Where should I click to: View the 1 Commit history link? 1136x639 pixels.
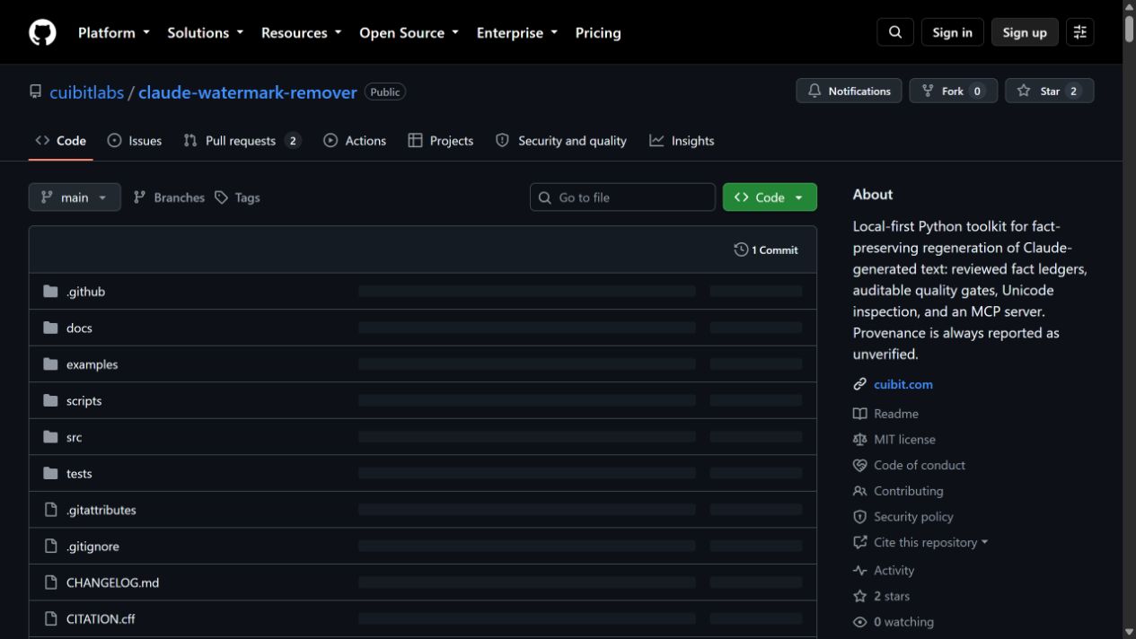tap(766, 249)
